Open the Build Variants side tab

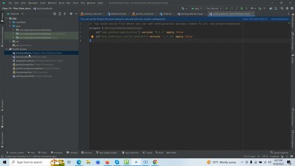2,140
